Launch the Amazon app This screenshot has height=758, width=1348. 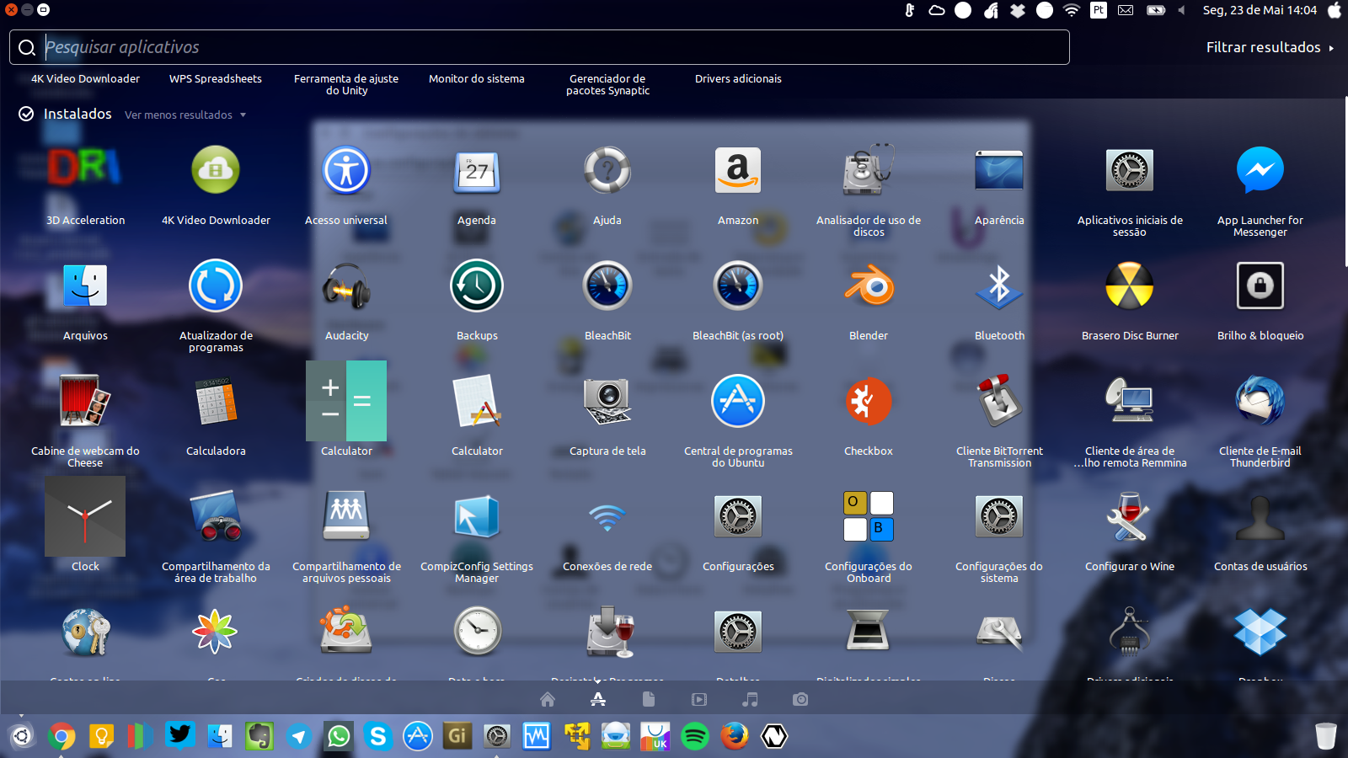(738, 170)
